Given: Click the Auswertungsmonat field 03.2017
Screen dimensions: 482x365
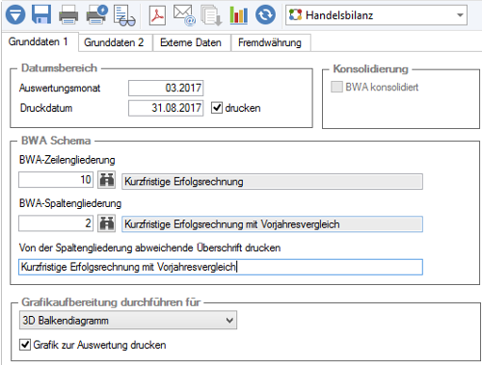Looking at the screenshot, I should pos(166,88).
